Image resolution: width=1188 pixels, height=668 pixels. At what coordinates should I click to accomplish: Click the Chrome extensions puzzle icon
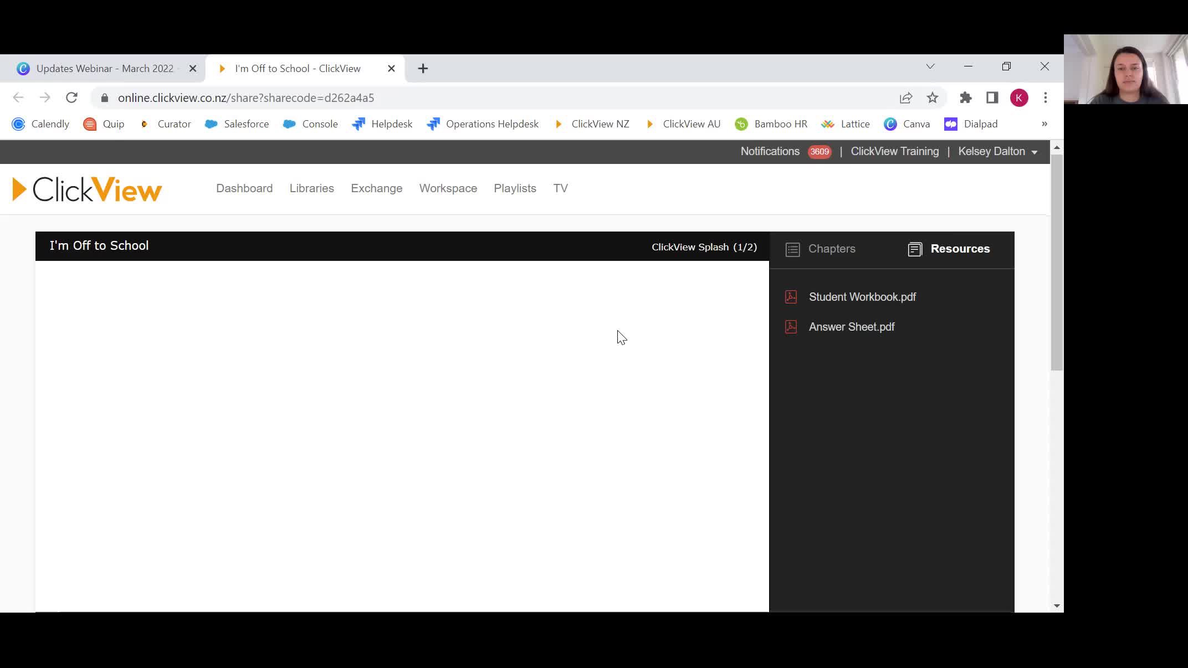point(965,97)
